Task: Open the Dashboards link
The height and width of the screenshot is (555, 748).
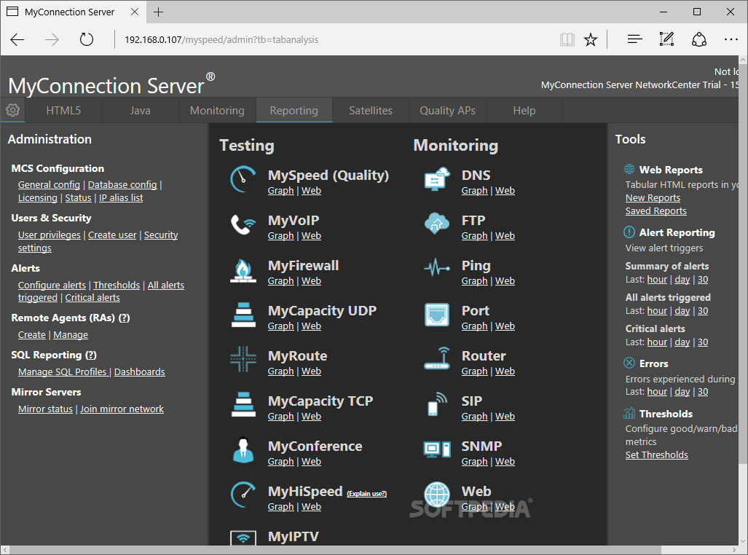Action: [x=140, y=371]
